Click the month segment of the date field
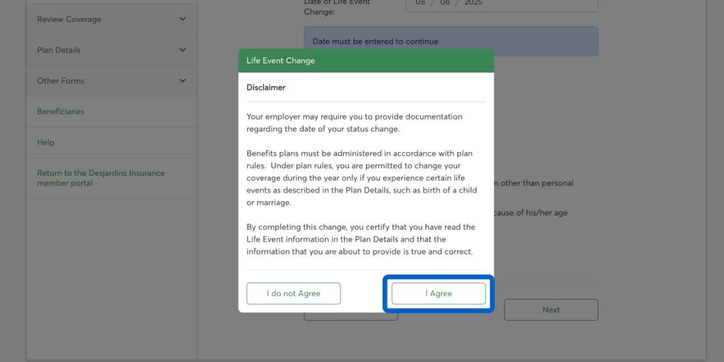This screenshot has height=362, width=724. pyautogui.click(x=420, y=3)
